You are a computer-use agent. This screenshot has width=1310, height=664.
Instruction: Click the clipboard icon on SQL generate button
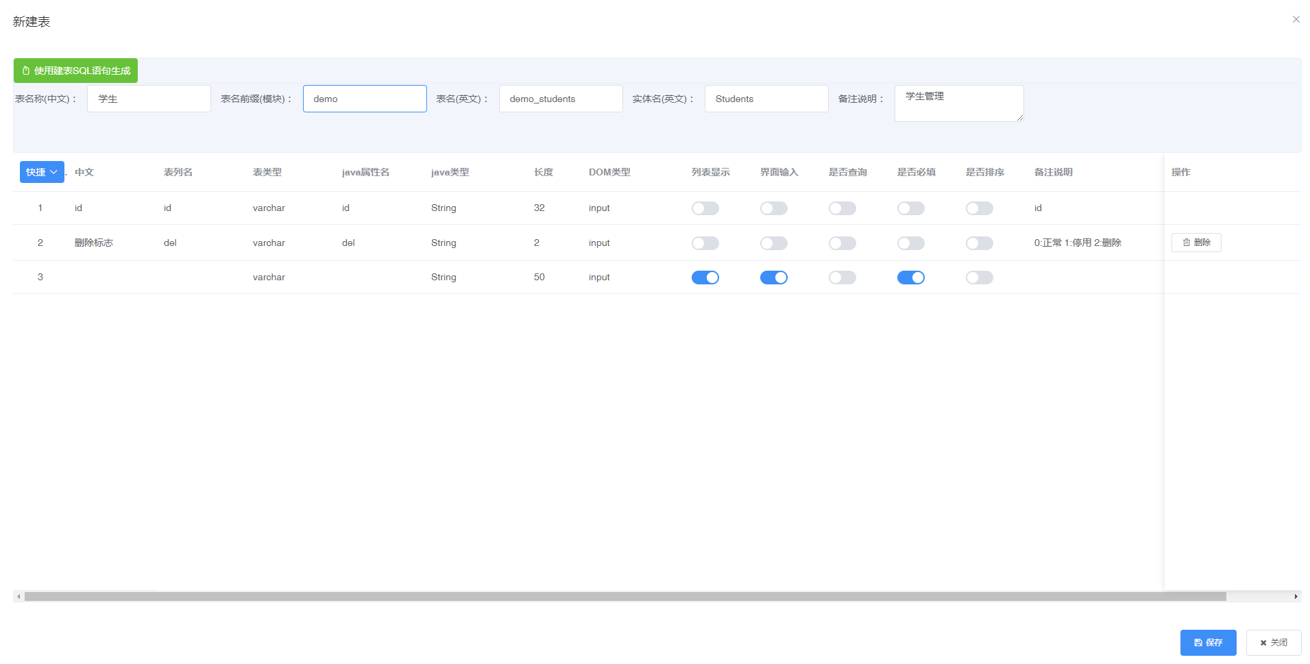pos(26,71)
